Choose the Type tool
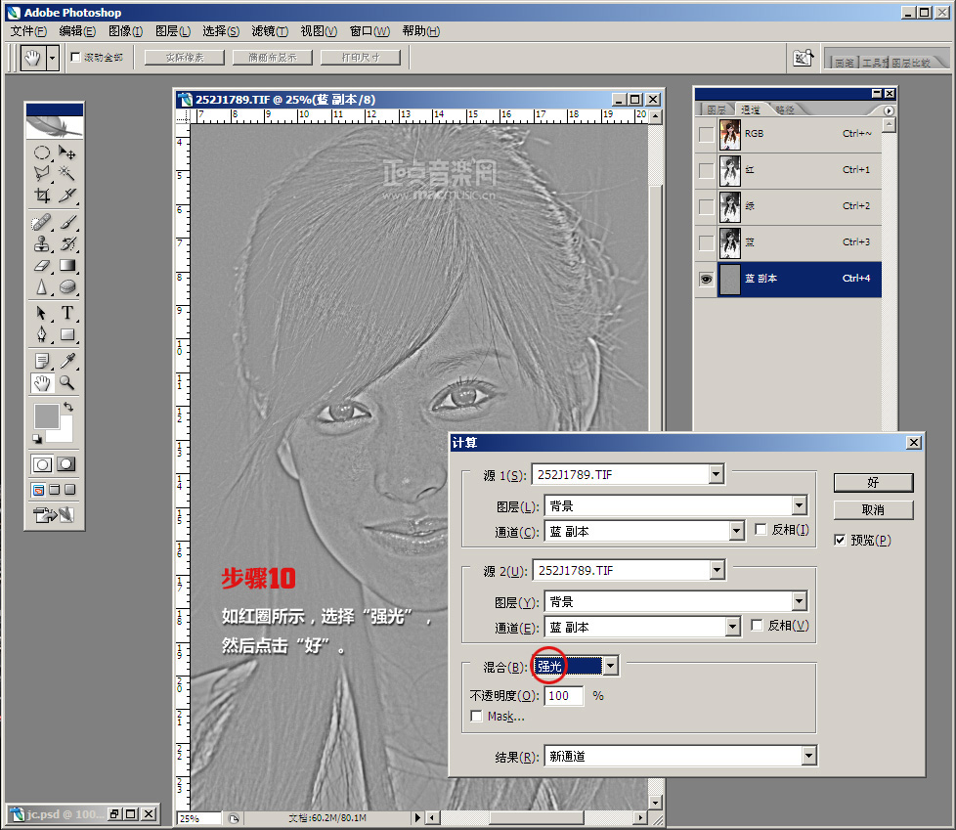 tap(67, 313)
